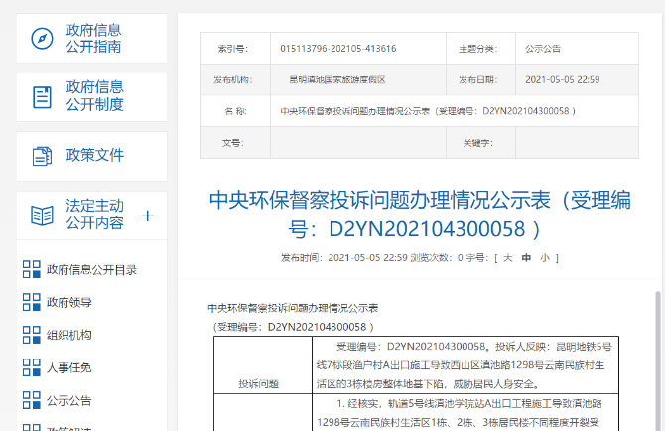Click the grid icon beside 政府领导

tap(32, 302)
